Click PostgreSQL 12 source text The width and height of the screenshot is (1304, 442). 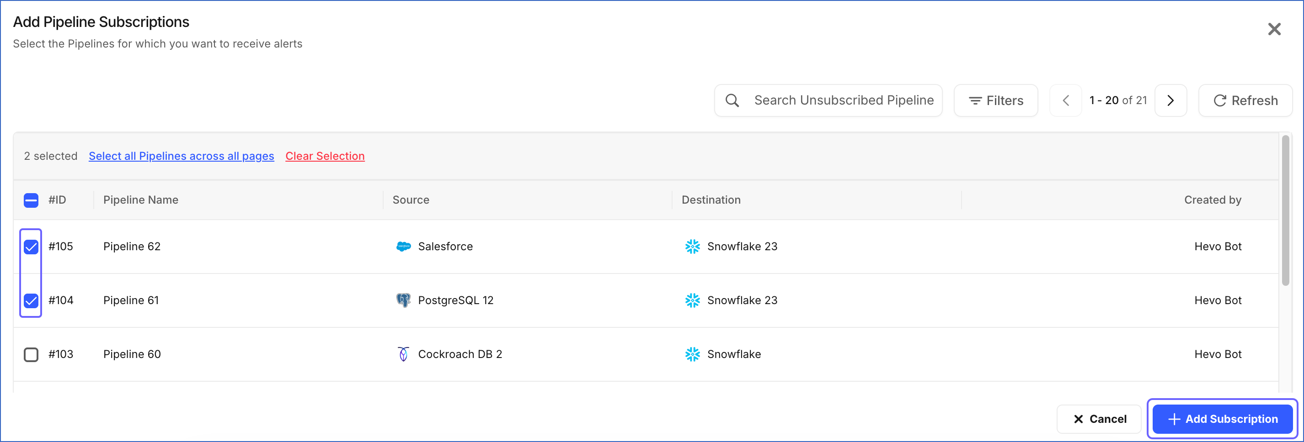click(x=455, y=300)
